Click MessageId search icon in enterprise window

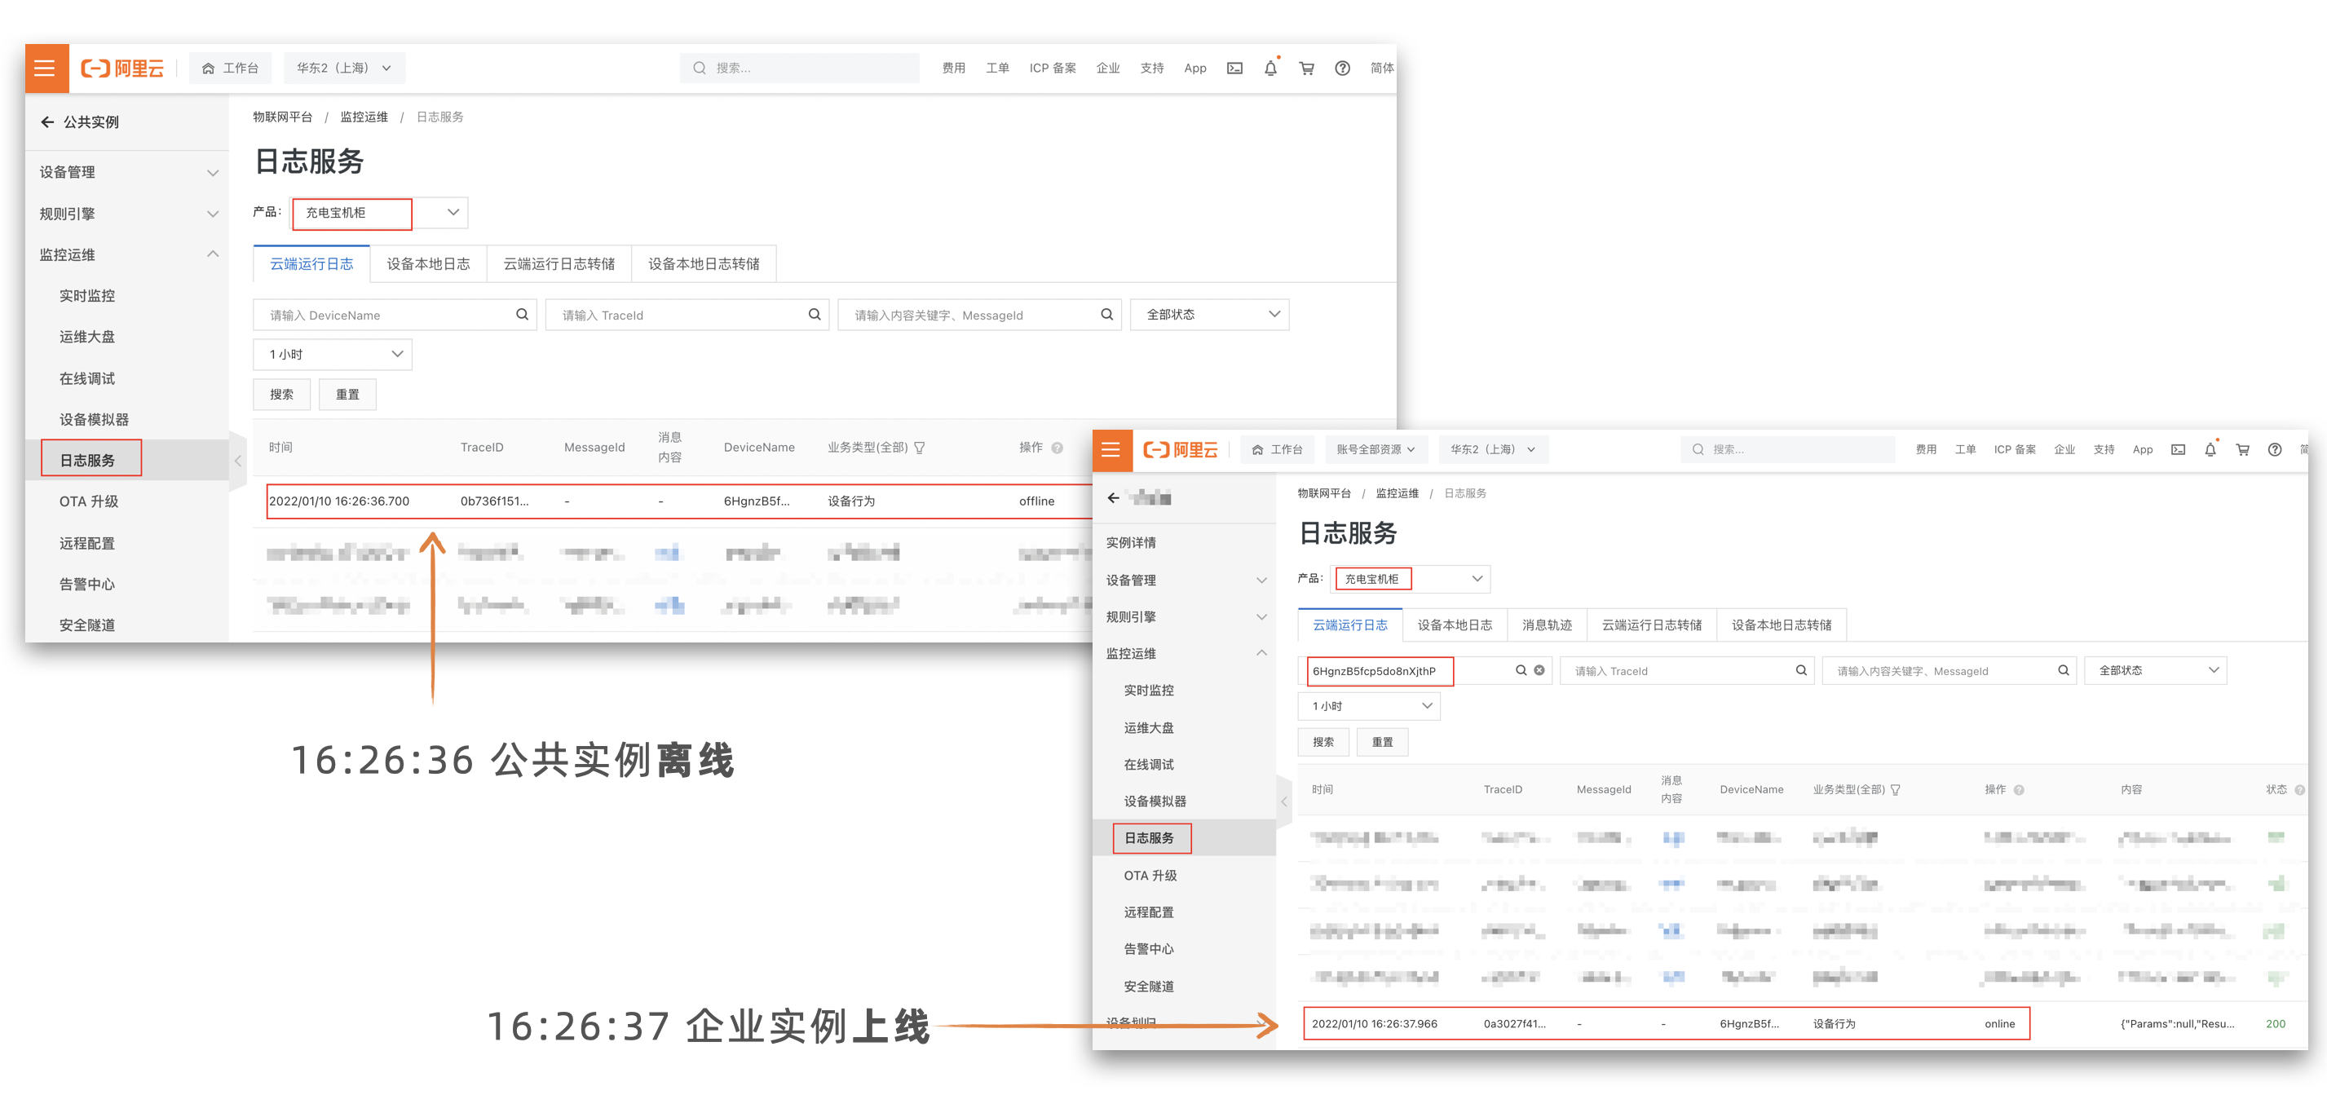[2063, 670]
